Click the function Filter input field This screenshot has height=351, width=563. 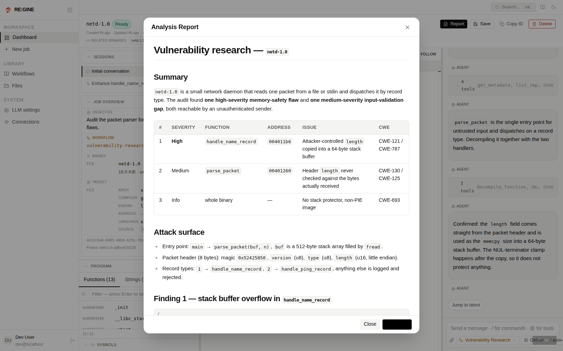tap(116, 294)
